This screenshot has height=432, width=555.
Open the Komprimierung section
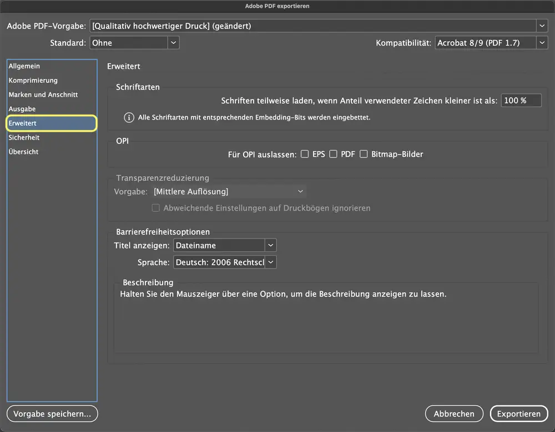52,81
